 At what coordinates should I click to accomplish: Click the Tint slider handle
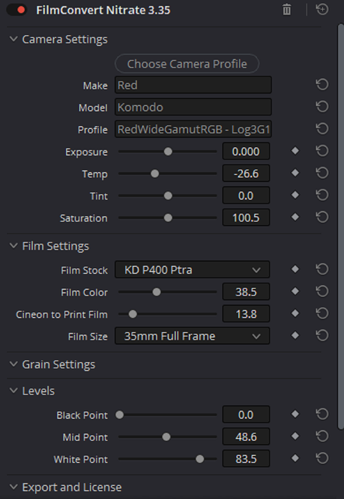[x=168, y=196]
